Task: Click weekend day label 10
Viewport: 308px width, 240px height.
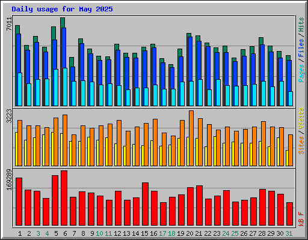Action: click(x=99, y=233)
